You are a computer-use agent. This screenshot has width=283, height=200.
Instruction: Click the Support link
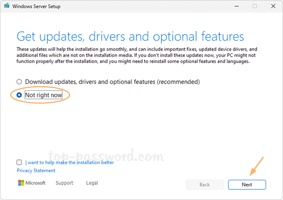(65, 183)
